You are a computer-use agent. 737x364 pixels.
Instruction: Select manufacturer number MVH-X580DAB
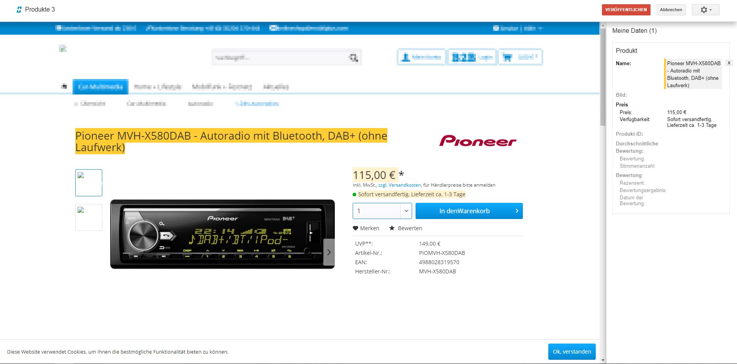point(438,271)
